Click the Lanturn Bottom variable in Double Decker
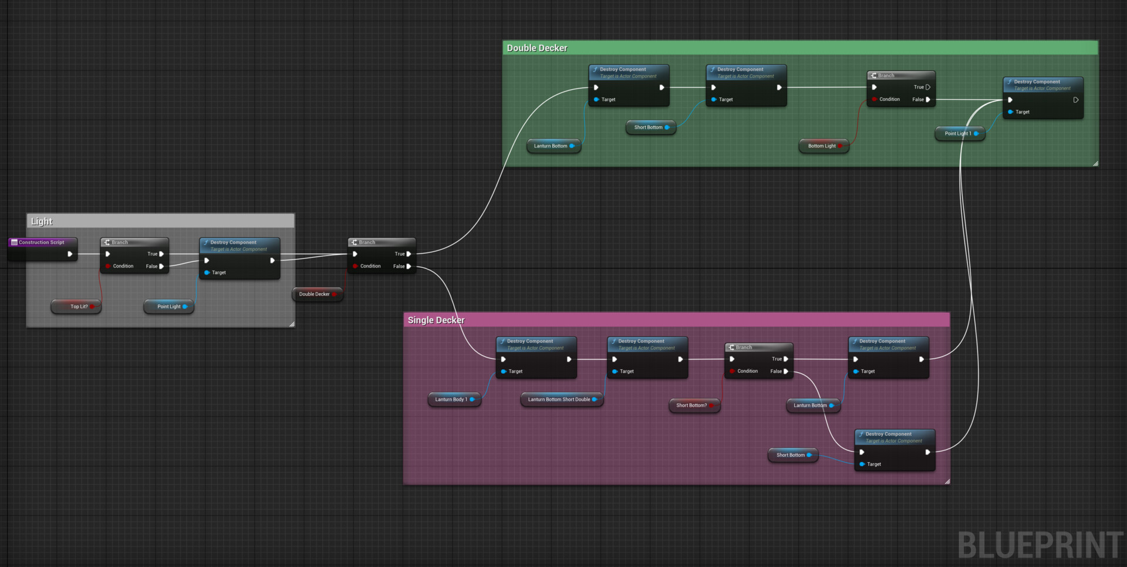Viewport: 1127px width, 567px height. [x=554, y=146]
